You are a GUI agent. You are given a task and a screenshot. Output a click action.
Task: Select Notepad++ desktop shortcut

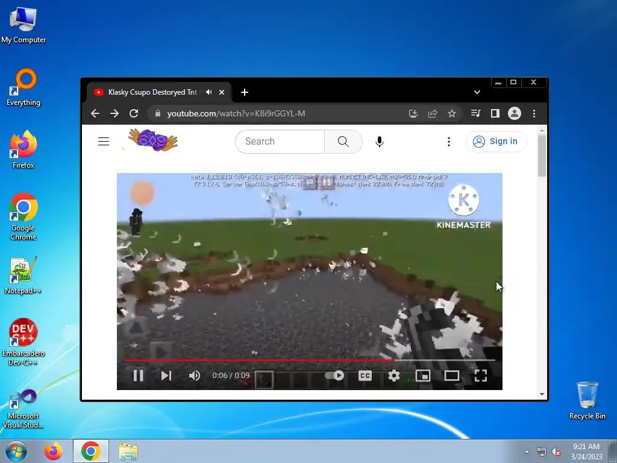point(23,276)
